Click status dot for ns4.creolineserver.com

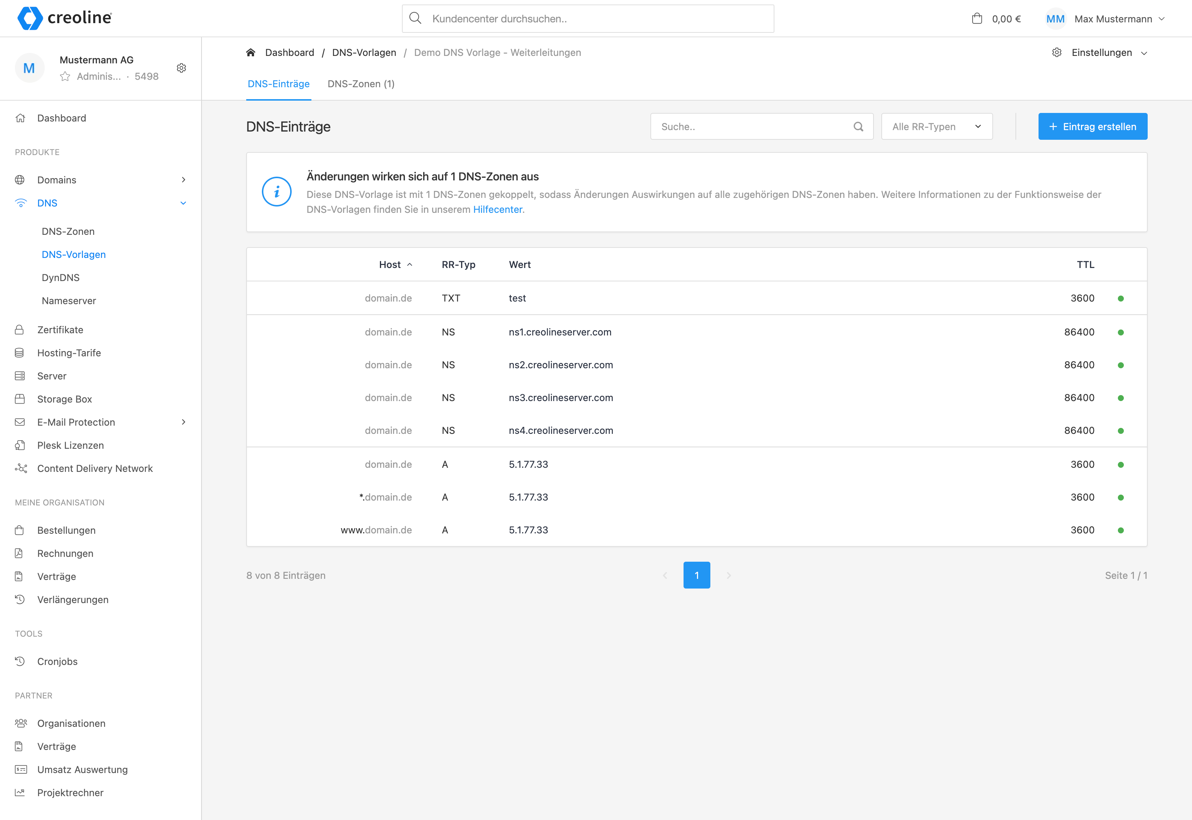[1120, 431]
